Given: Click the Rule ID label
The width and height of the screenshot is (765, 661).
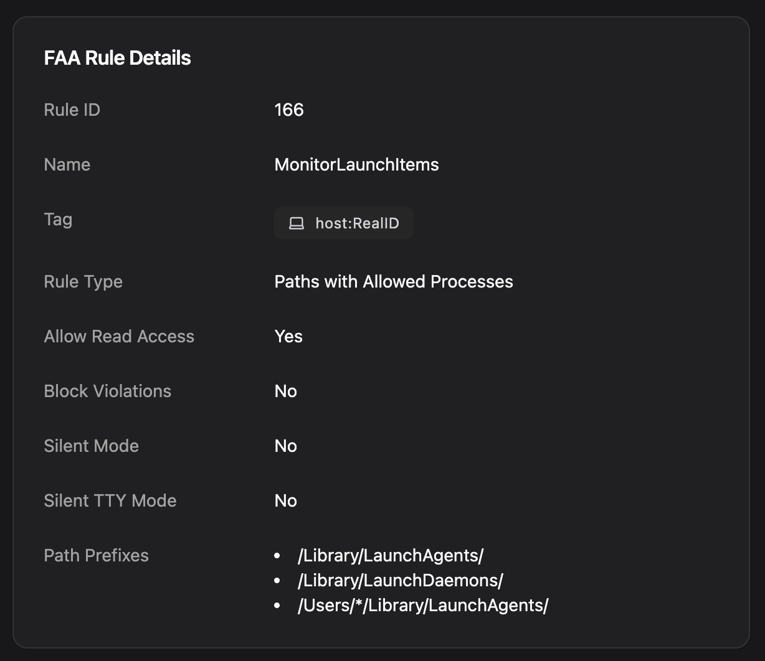Looking at the screenshot, I should (72, 110).
